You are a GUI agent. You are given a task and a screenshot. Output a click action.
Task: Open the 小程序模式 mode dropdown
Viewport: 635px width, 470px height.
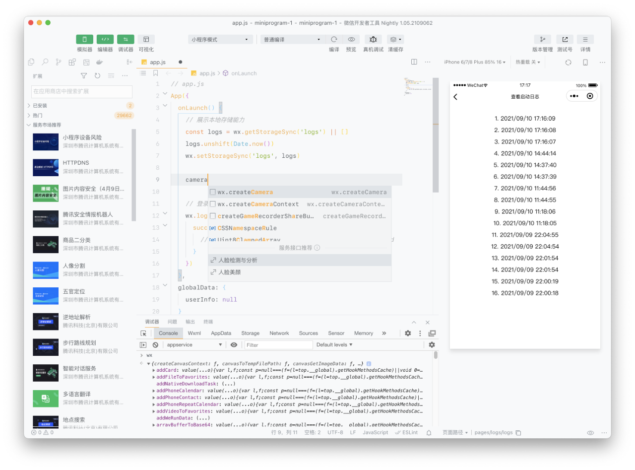click(x=221, y=39)
